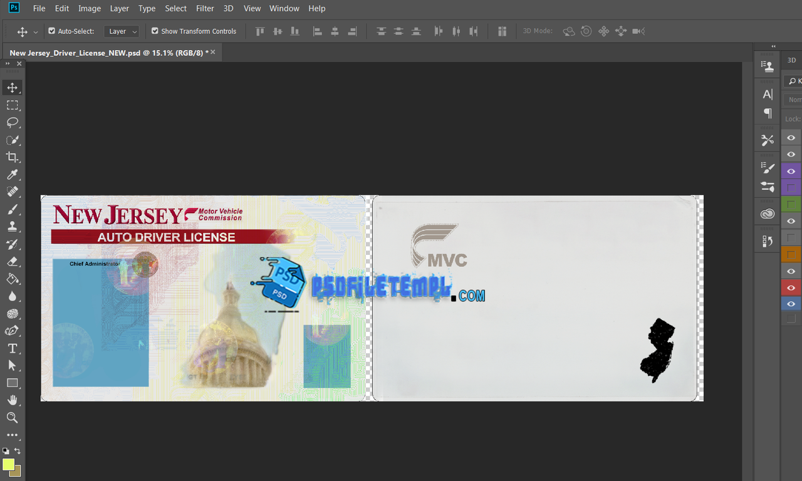Reset default foreground and background colors
Screen dimensions: 802x481
(6, 451)
